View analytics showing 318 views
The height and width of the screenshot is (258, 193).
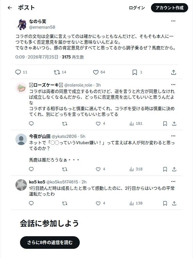pos(136,169)
